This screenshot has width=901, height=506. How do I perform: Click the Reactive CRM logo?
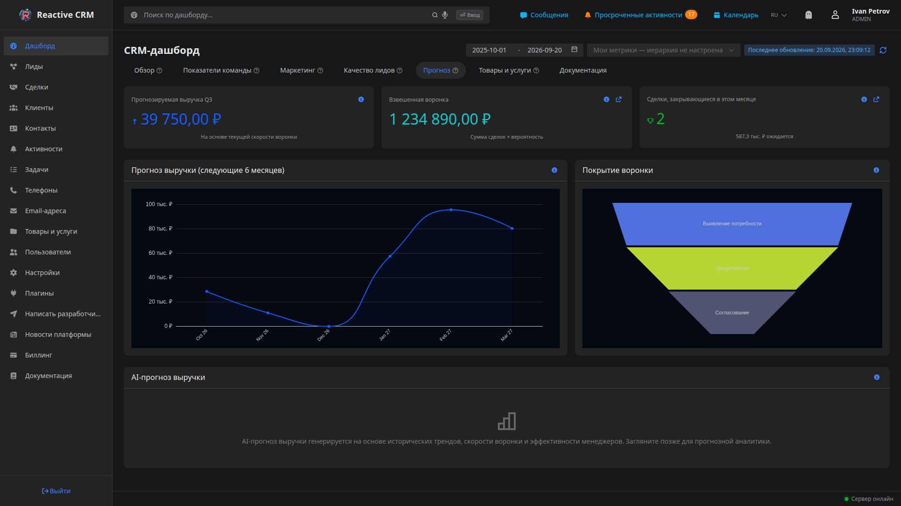click(57, 15)
